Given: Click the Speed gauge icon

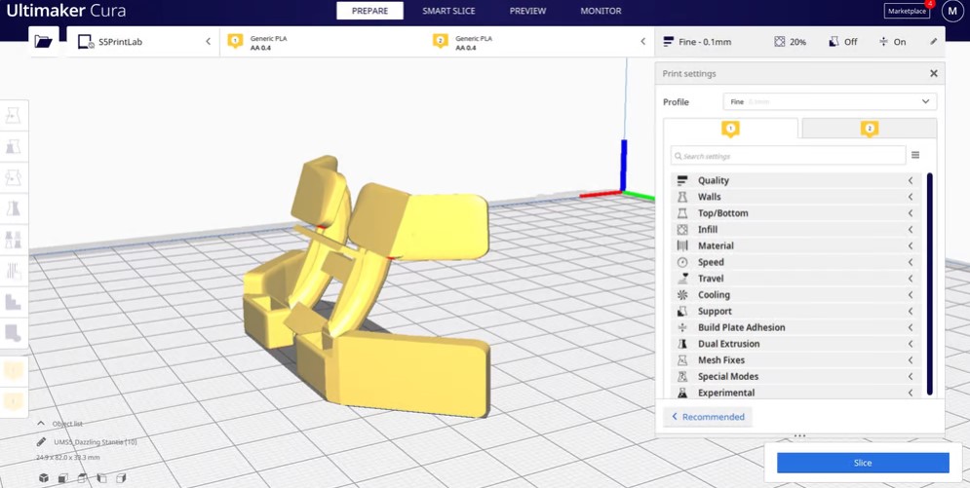Looking at the screenshot, I should pyautogui.click(x=682, y=262).
